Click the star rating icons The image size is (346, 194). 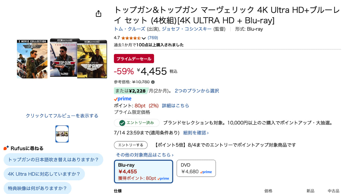[131, 38]
